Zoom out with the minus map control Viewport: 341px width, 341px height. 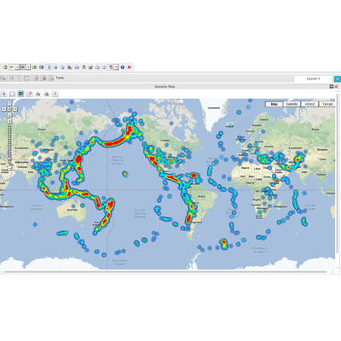(x=9, y=168)
